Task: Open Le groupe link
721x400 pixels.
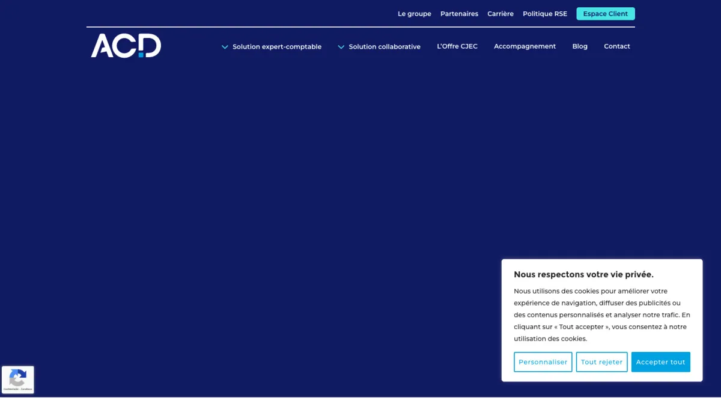Action: 415,14
